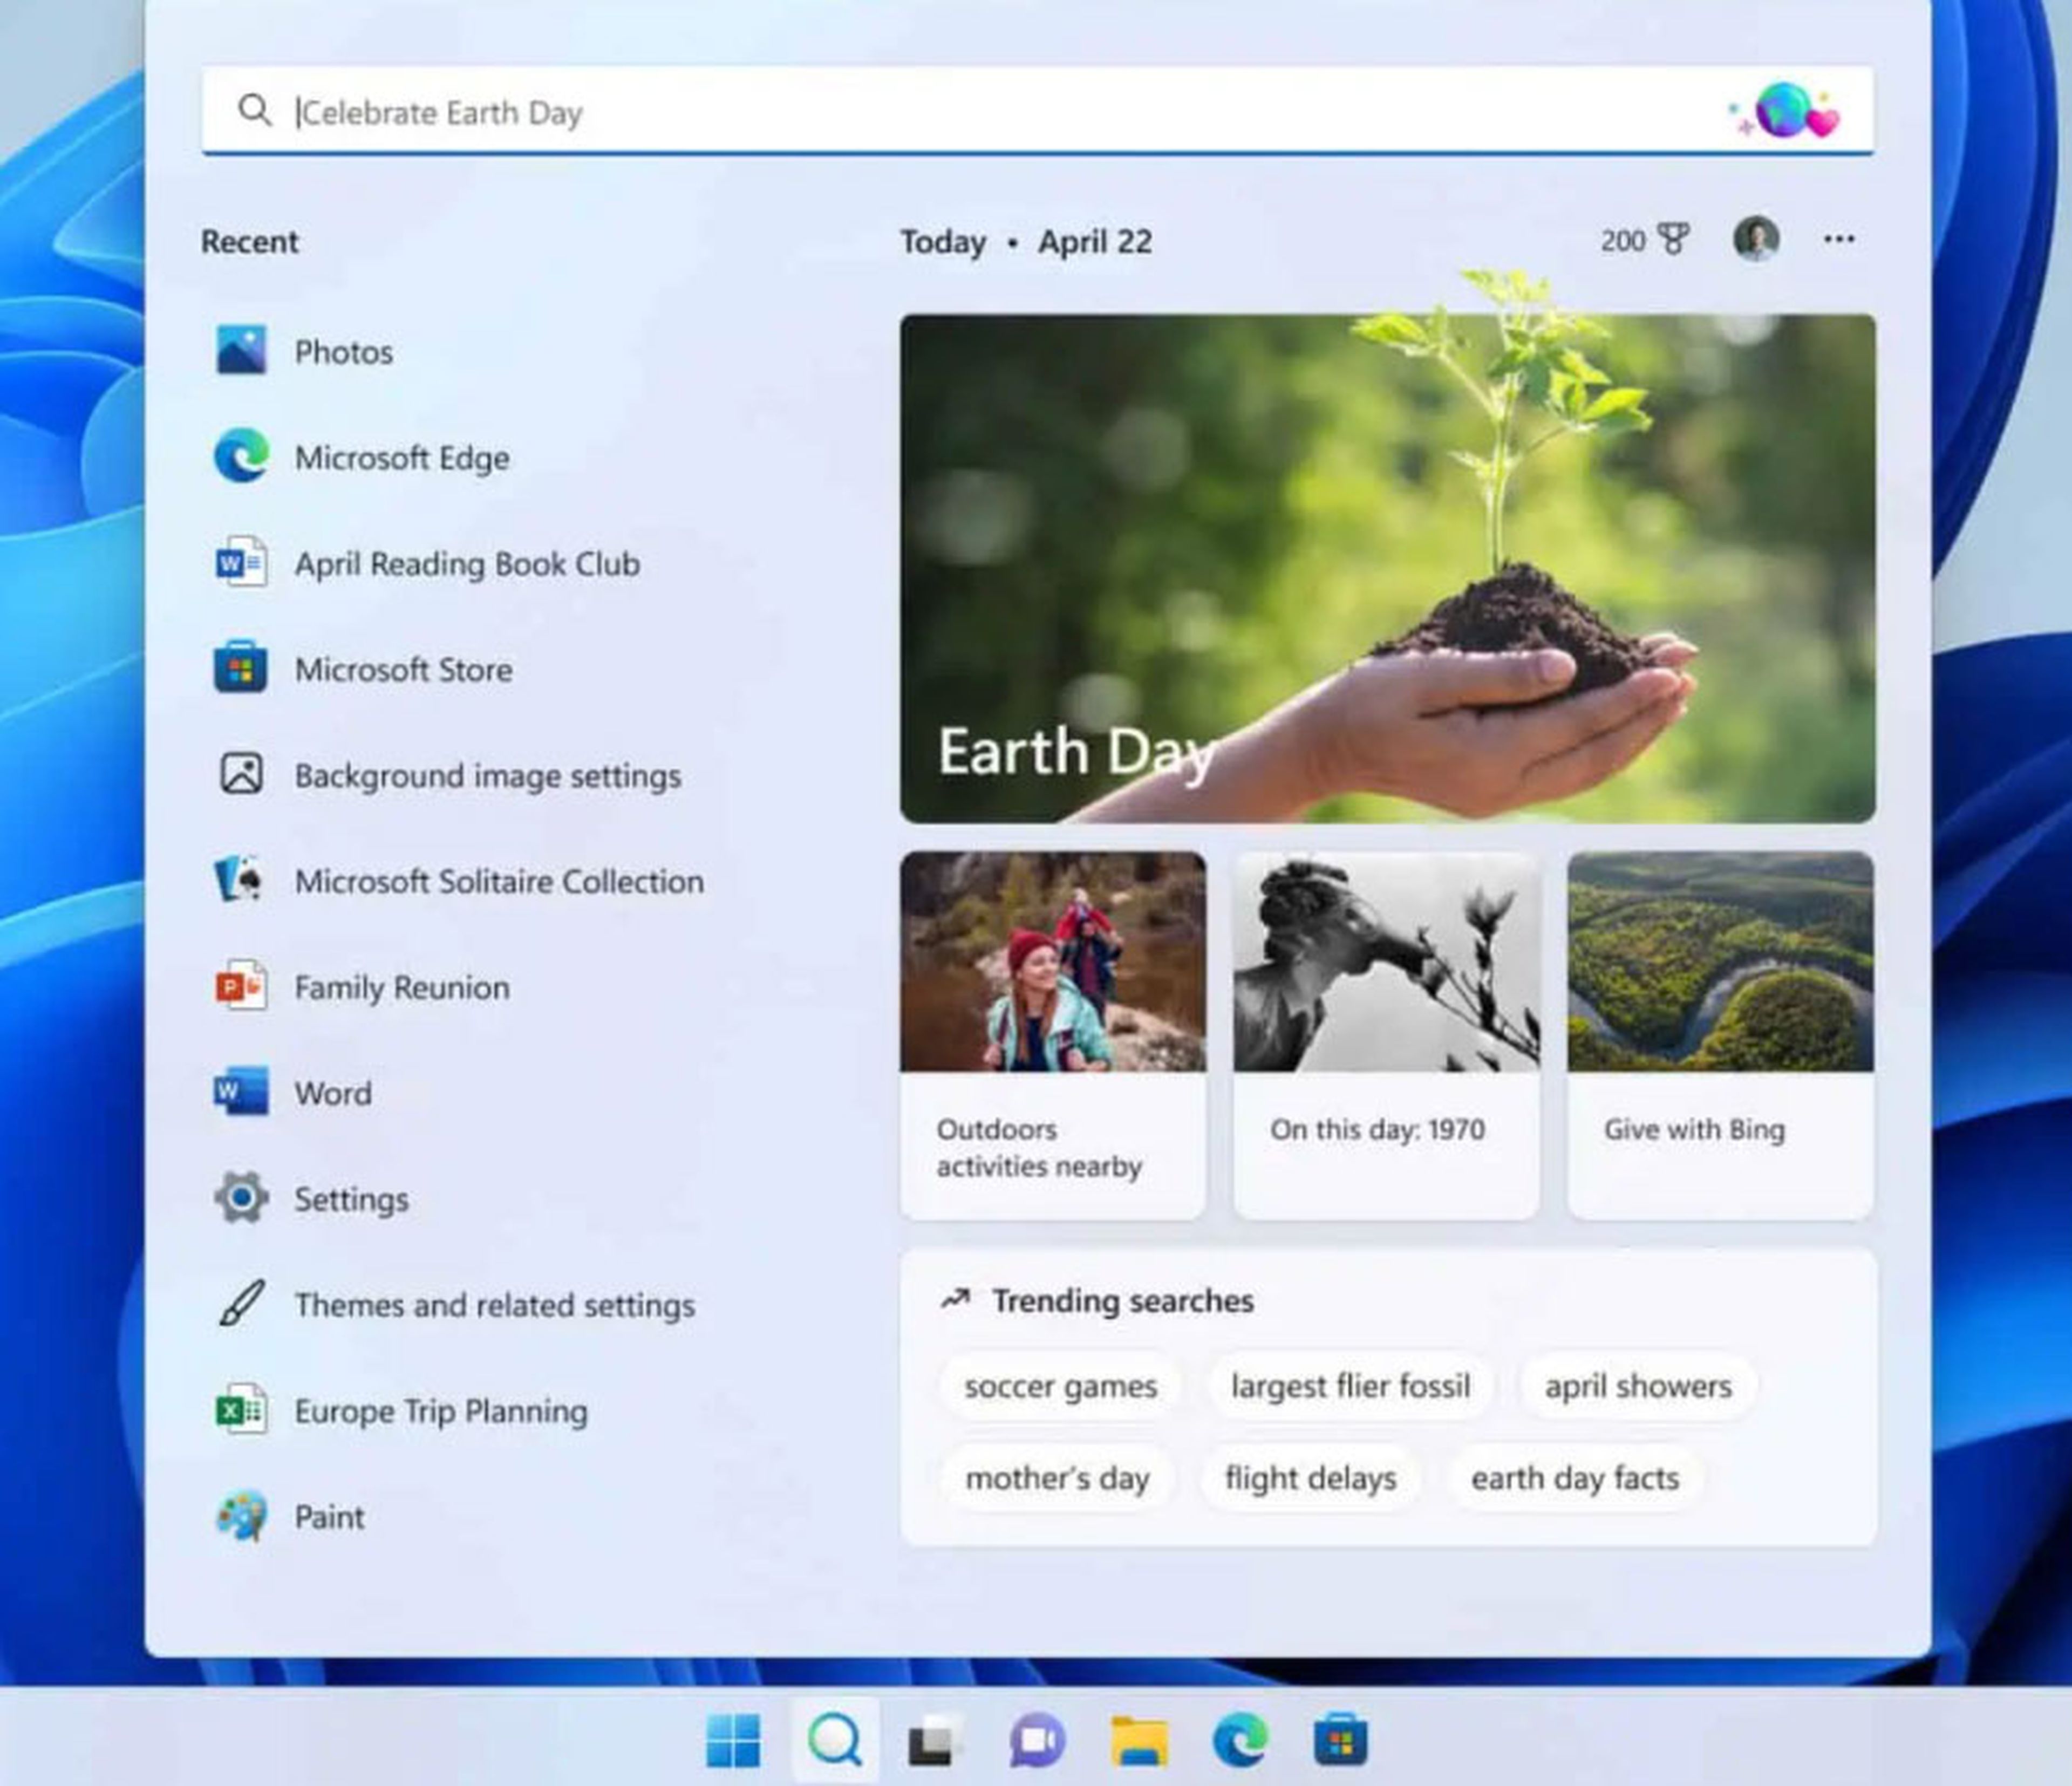Screen dimensions: 2072x1786
Task: Open the Give with Bing card
Action: pos(1720,1035)
